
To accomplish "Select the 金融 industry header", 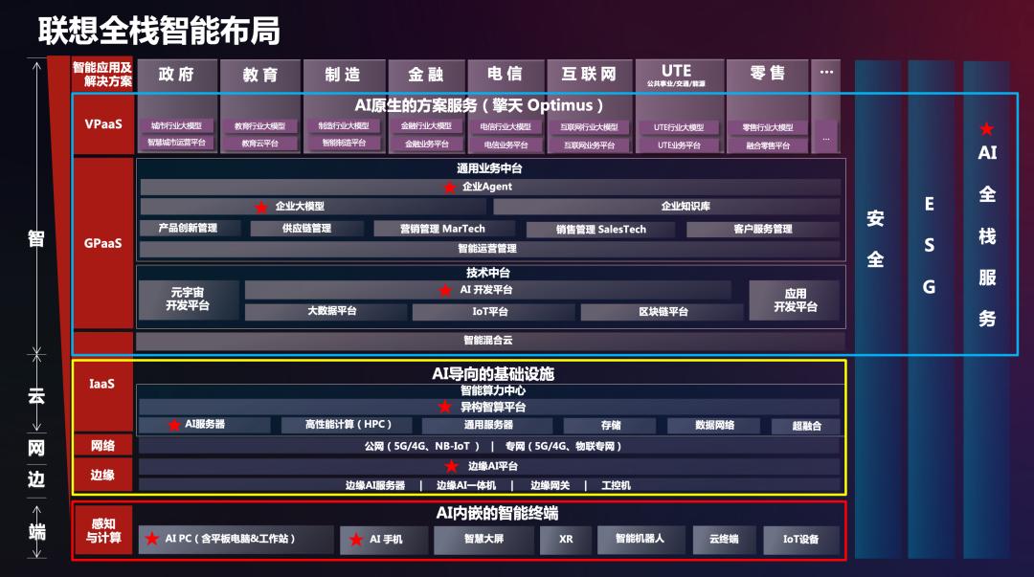I will point(426,75).
